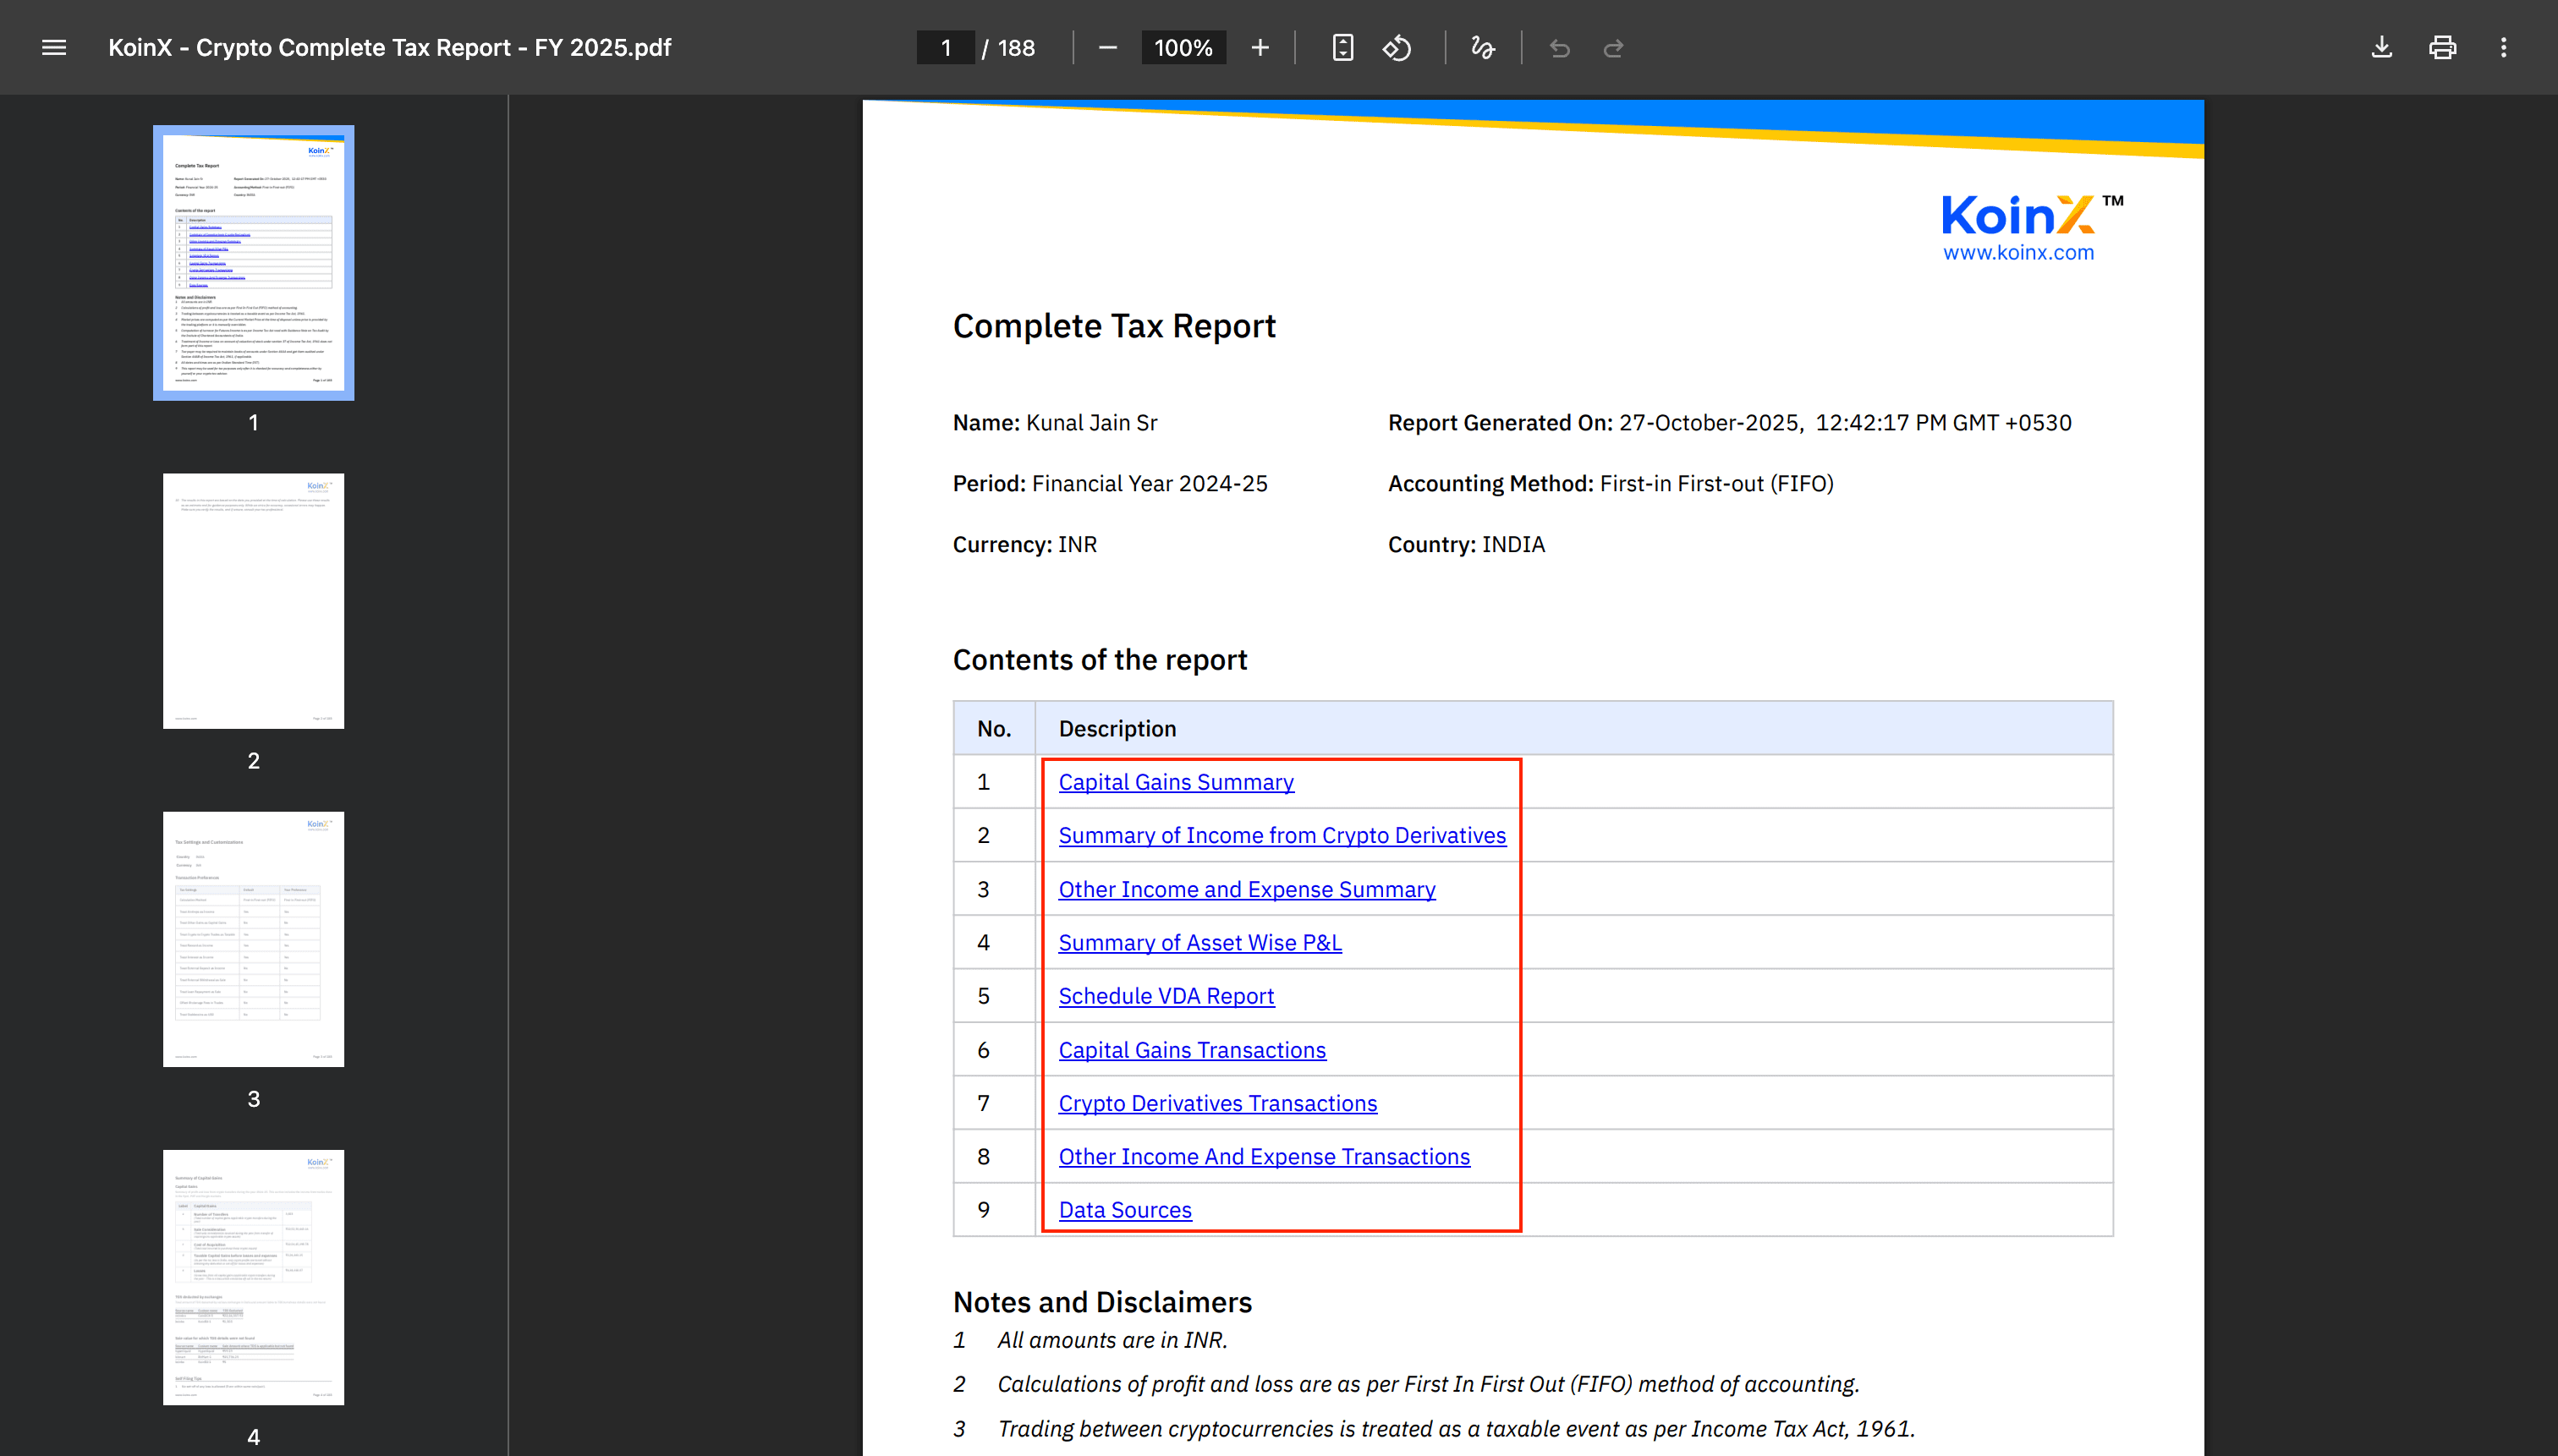Click the page number input field

(944, 47)
